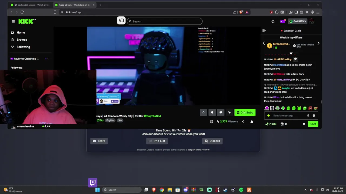Click the red robot emote in emote bar
Screen dimensions: 346x194
click(x=310, y=108)
